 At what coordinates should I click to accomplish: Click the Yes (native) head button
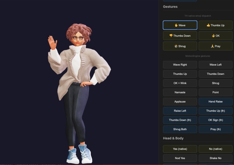(x=180, y=149)
